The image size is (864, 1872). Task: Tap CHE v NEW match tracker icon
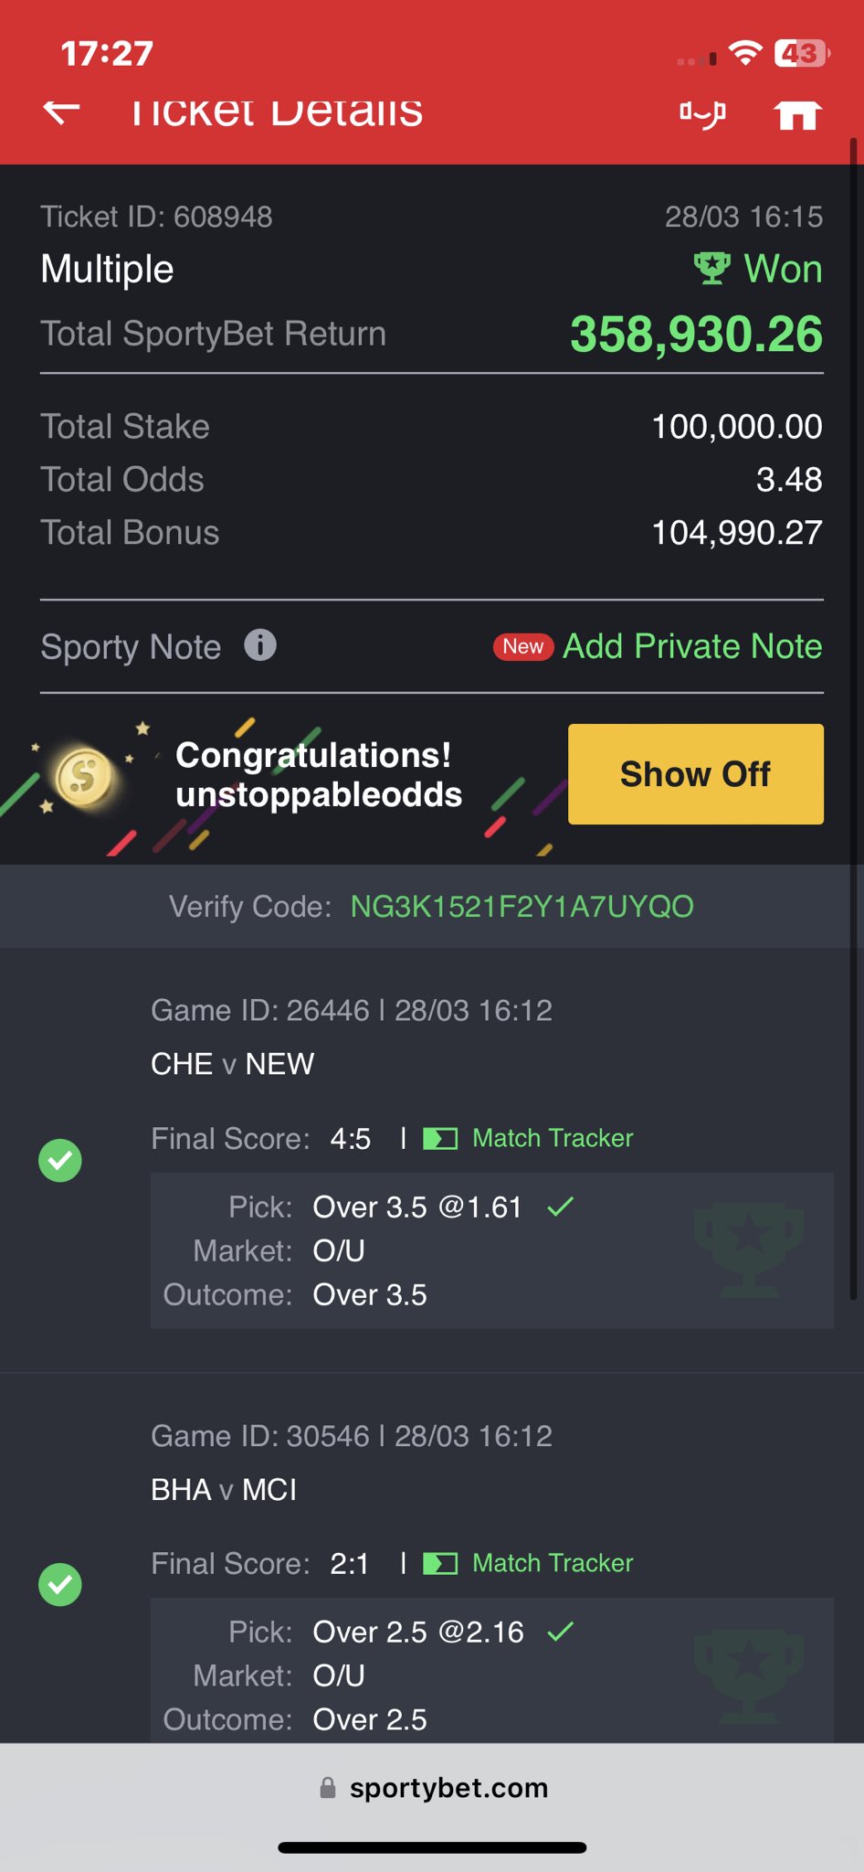click(440, 1138)
